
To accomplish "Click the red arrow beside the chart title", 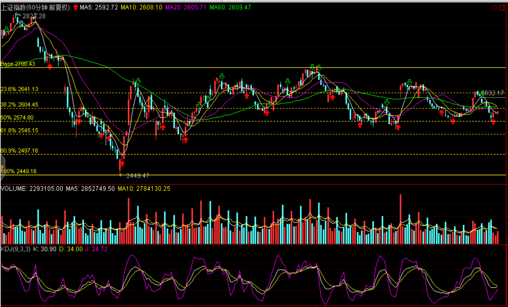I will 75,7.
